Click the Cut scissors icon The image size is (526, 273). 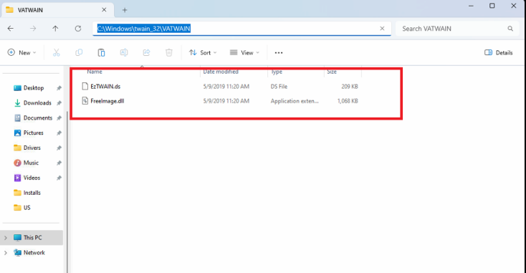coord(57,52)
